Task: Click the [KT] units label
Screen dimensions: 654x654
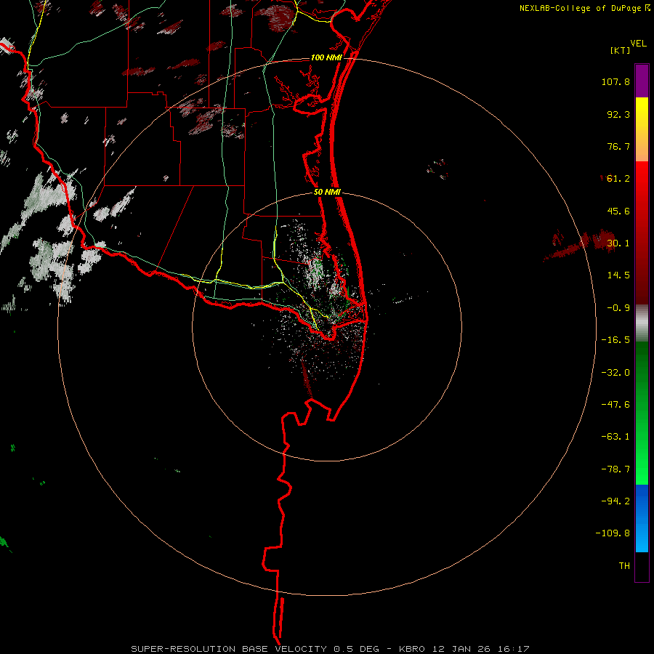Action: pyautogui.click(x=621, y=50)
